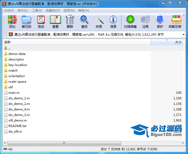Click the status bar totals text
The image size is (188, 154).
[x=129, y=149]
